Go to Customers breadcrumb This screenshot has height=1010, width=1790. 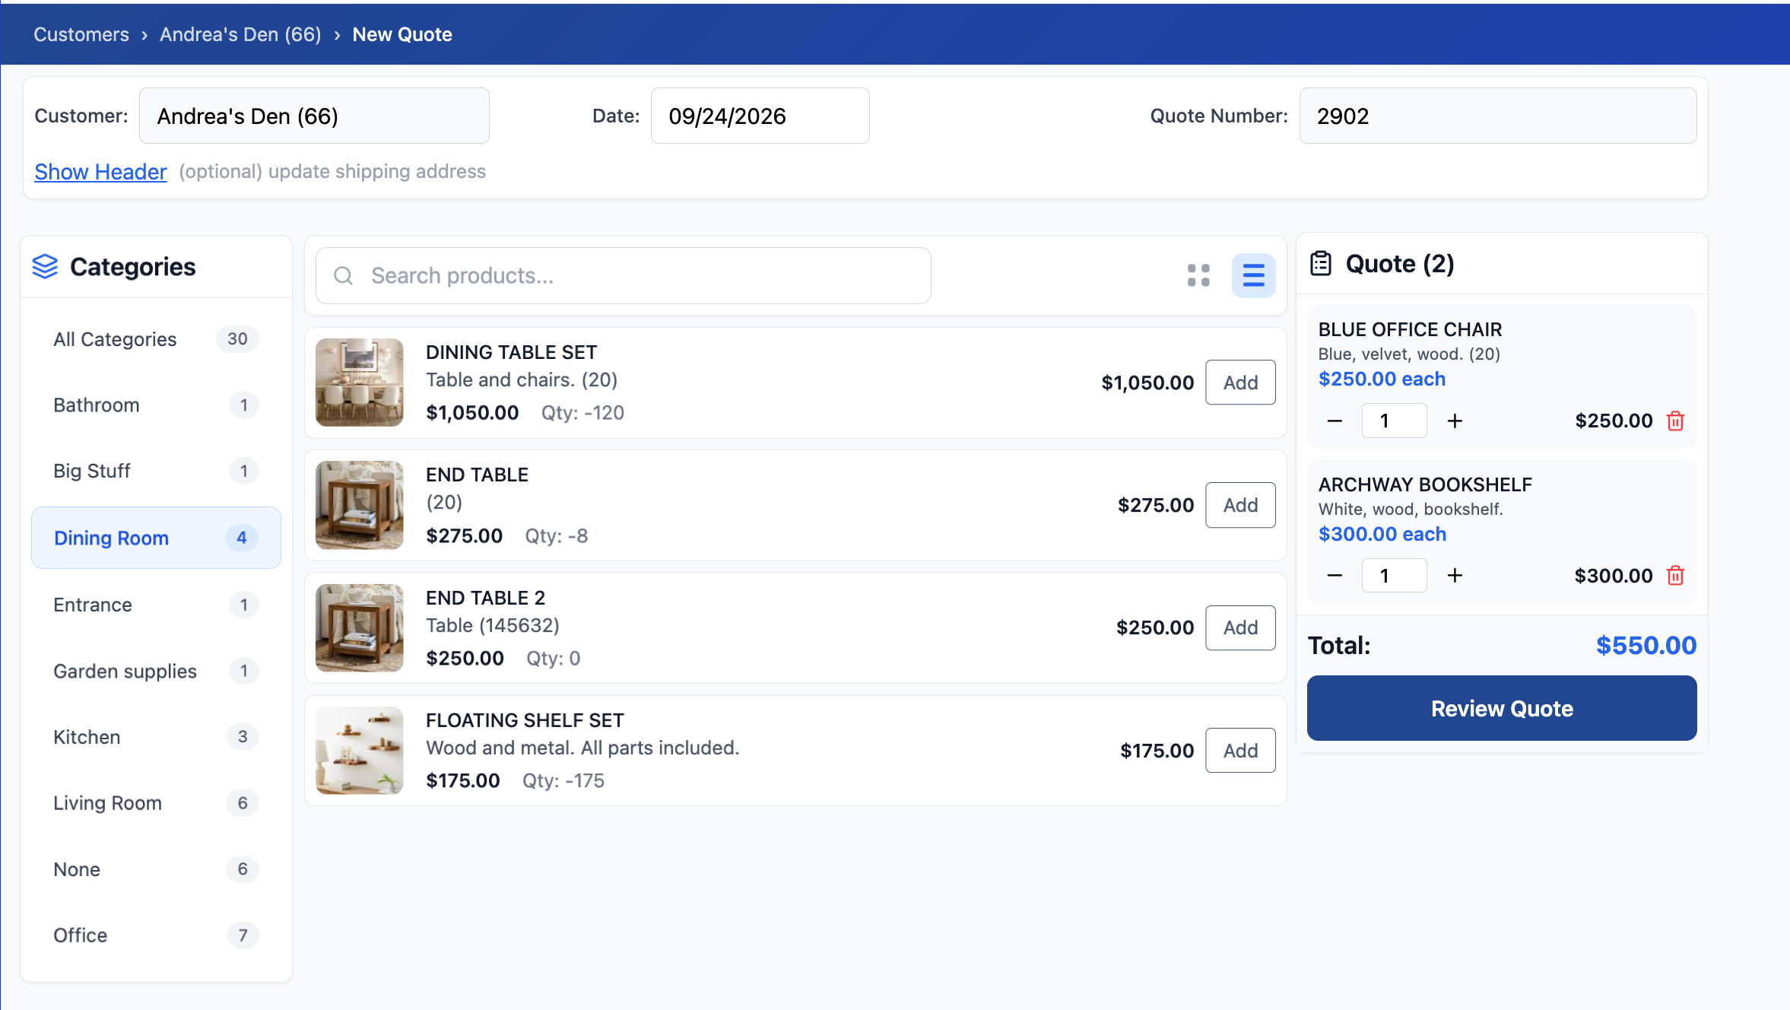[x=81, y=34]
